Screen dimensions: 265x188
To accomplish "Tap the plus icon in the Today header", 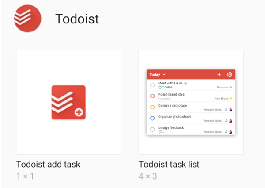I will [x=219, y=74].
